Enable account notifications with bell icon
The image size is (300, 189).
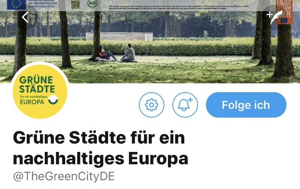click(185, 105)
